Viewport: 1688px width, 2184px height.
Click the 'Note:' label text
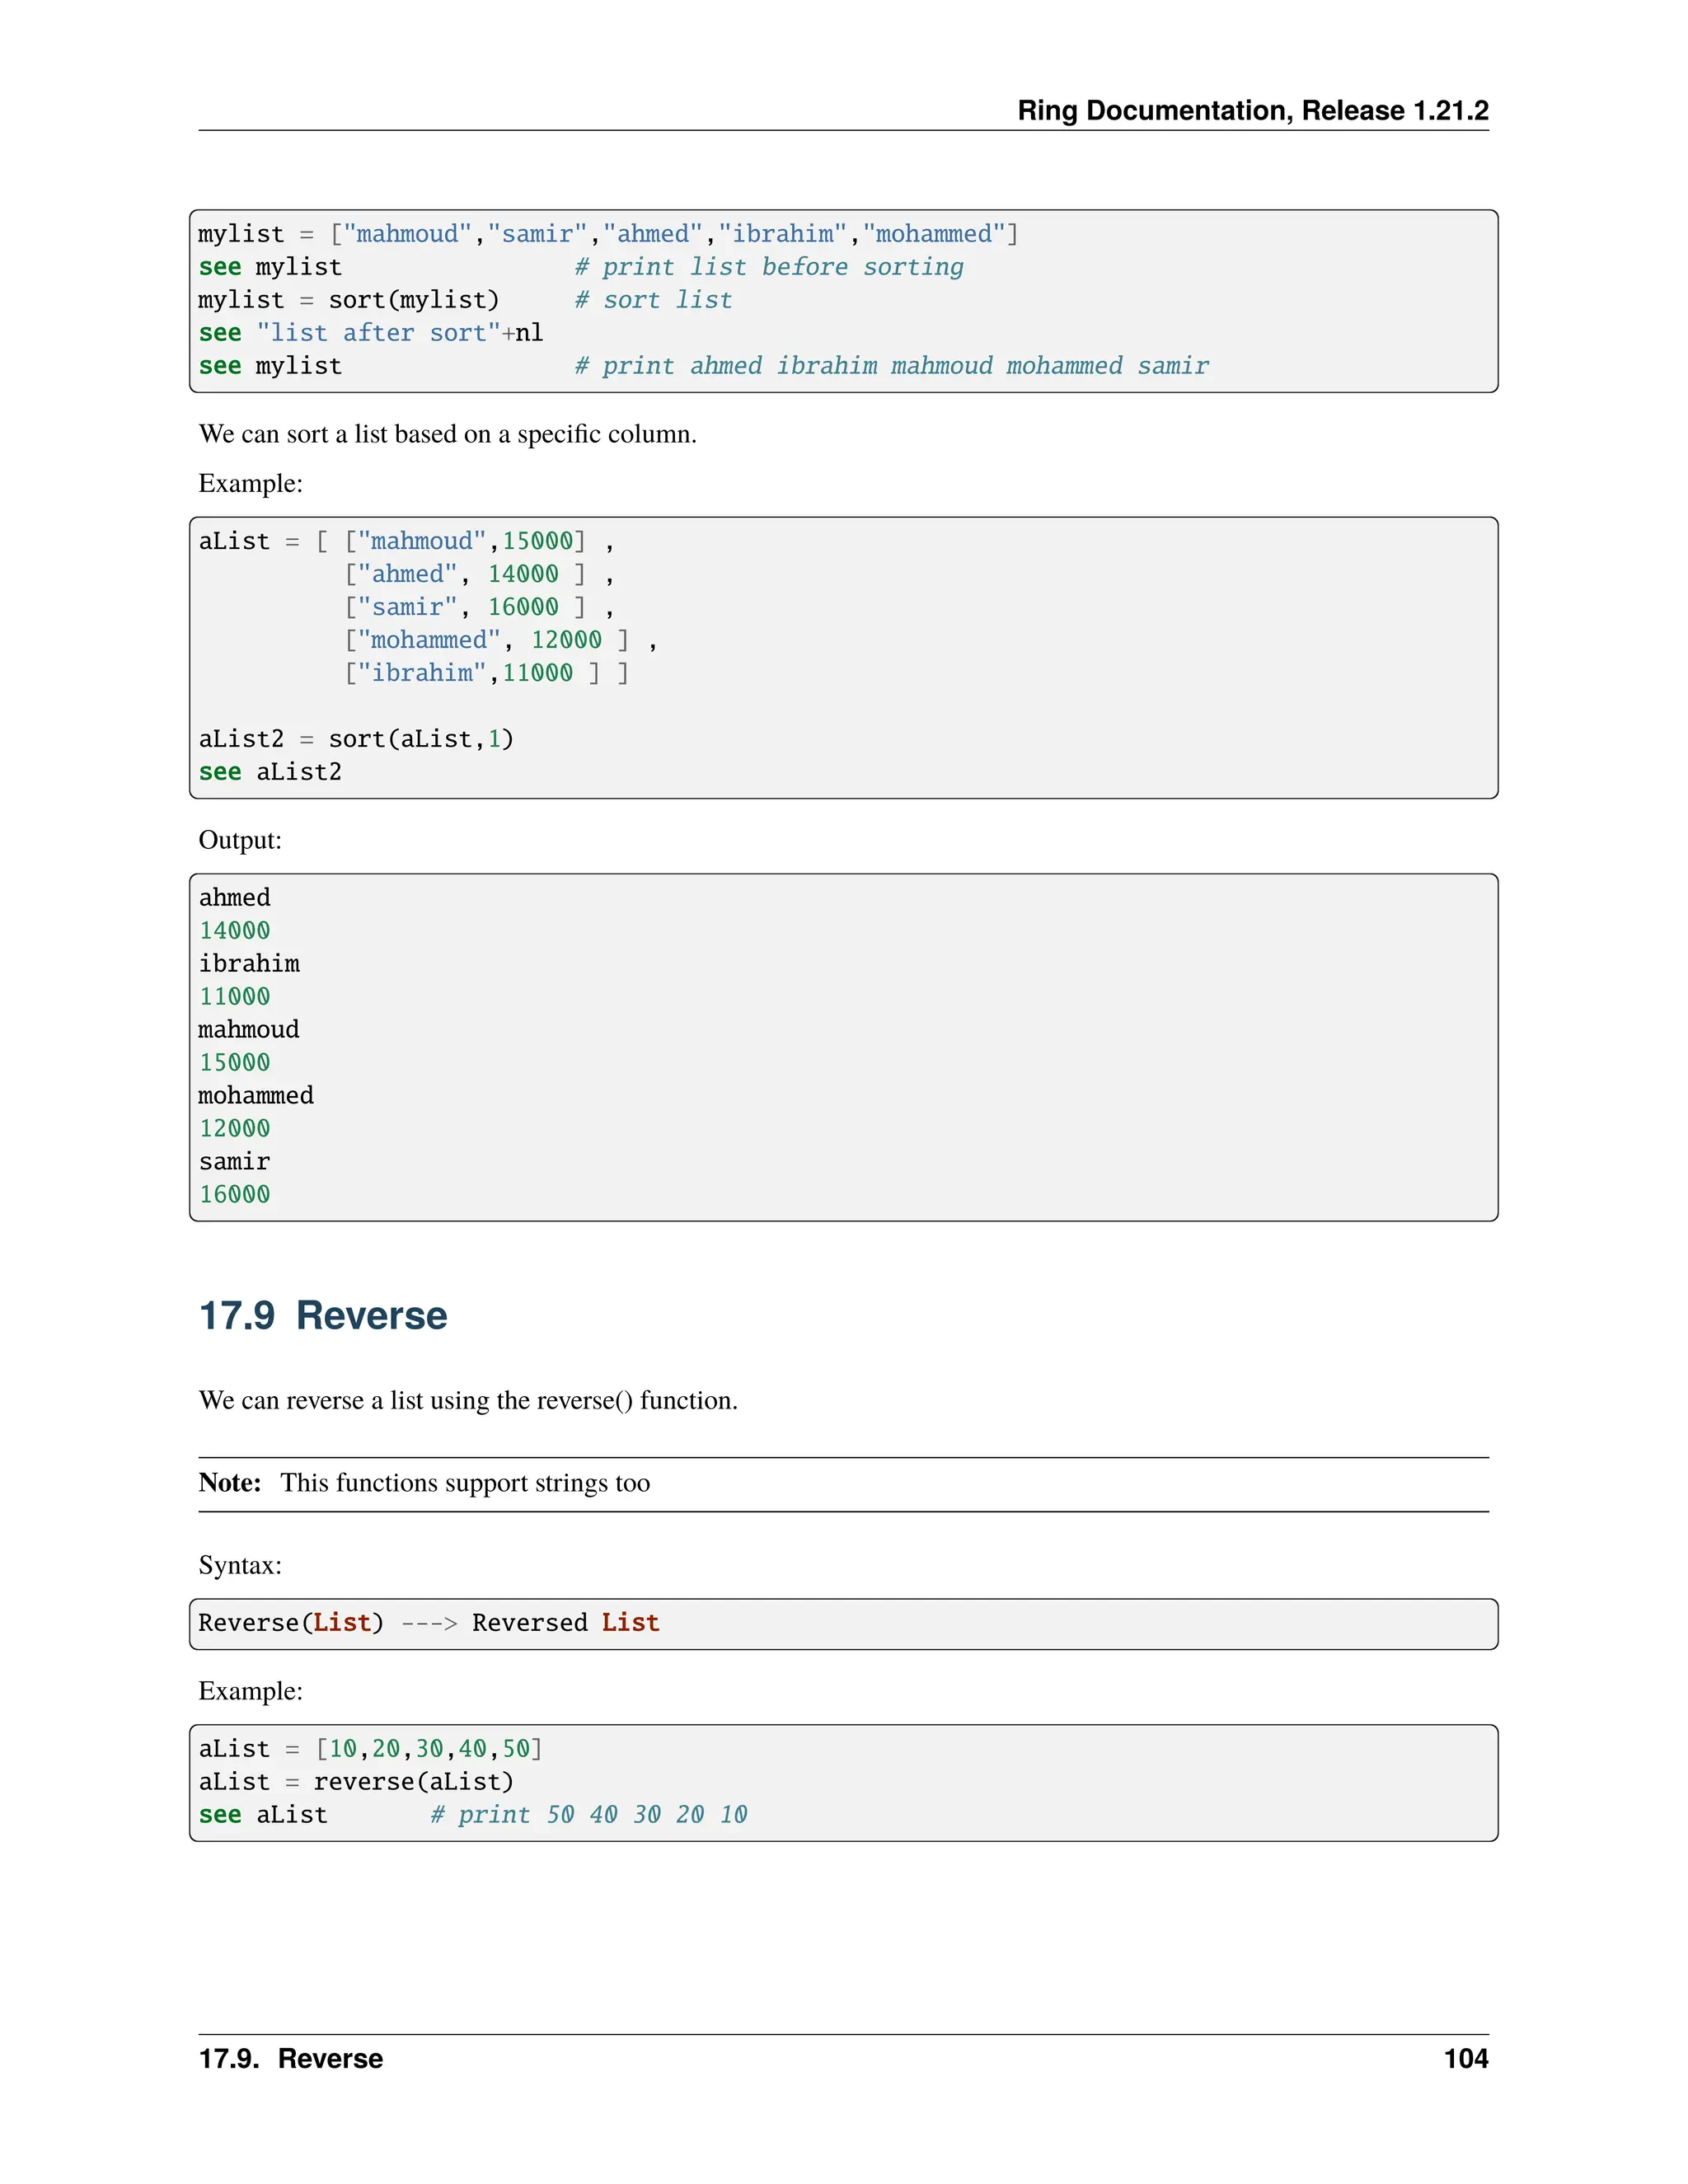[x=230, y=1482]
